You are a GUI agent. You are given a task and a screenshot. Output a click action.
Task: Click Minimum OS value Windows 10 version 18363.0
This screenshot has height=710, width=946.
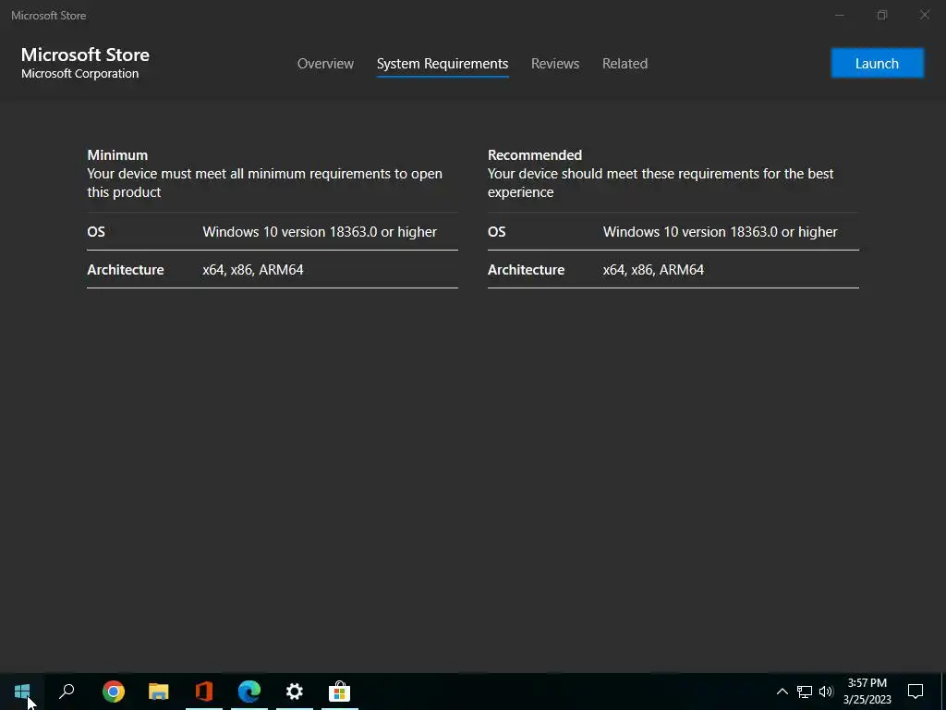[x=319, y=232]
